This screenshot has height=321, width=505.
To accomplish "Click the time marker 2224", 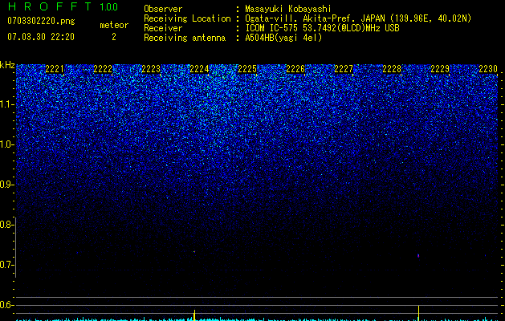I will [x=199, y=69].
